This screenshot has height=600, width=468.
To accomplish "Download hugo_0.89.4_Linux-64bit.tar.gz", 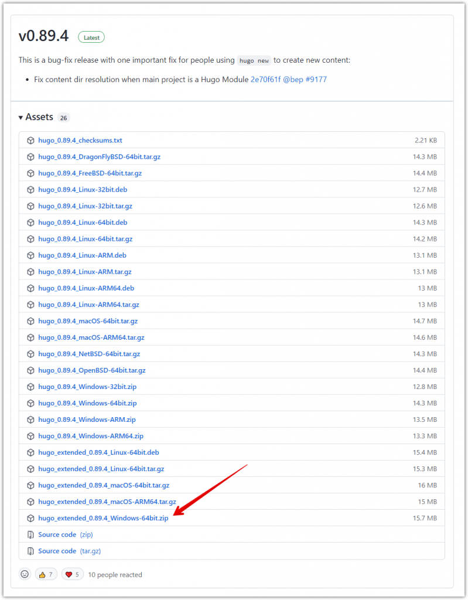I will click(x=86, y=239).
